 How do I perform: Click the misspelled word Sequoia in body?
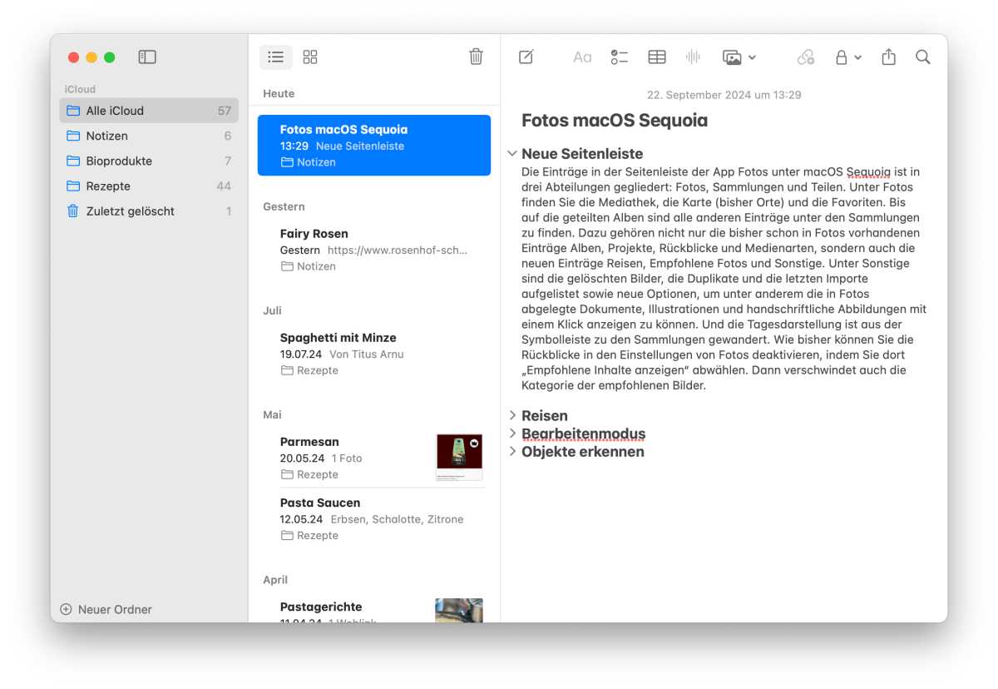868,172
